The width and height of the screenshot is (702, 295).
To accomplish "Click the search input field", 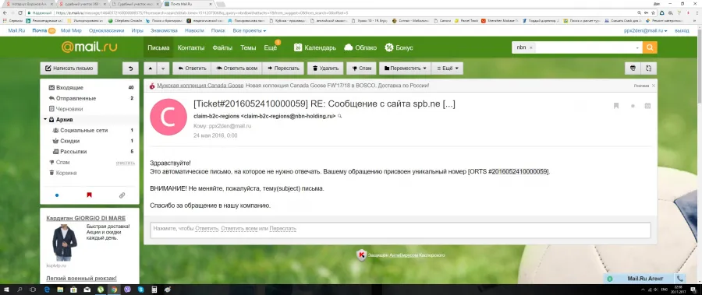I will click(x=584, y=47).
